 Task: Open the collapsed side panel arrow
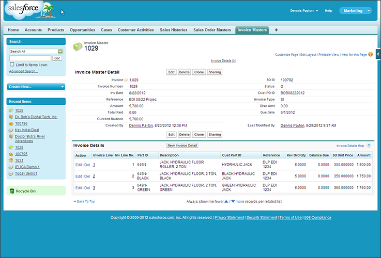click(x=378, y=54)
